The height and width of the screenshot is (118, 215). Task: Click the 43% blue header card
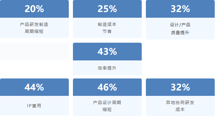pos(107,52)
